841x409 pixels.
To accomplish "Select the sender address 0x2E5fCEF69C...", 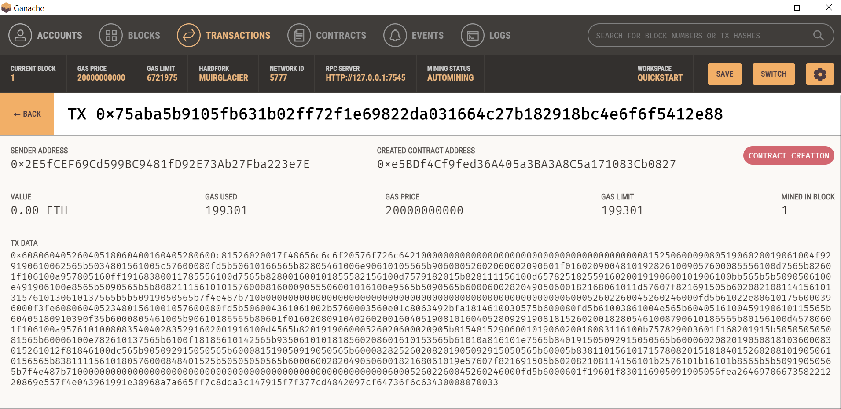I will (160, 164).
